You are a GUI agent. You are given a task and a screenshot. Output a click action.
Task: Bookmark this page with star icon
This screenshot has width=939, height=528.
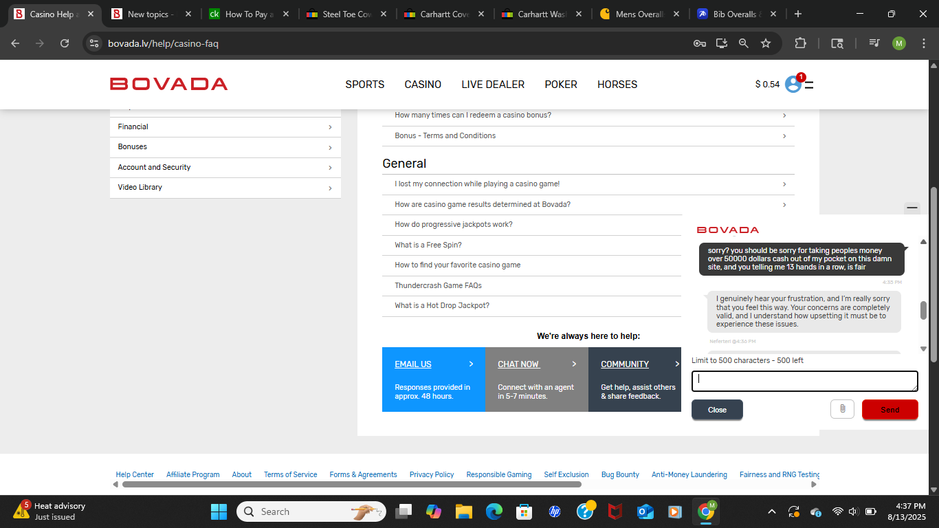coord(766,43)
